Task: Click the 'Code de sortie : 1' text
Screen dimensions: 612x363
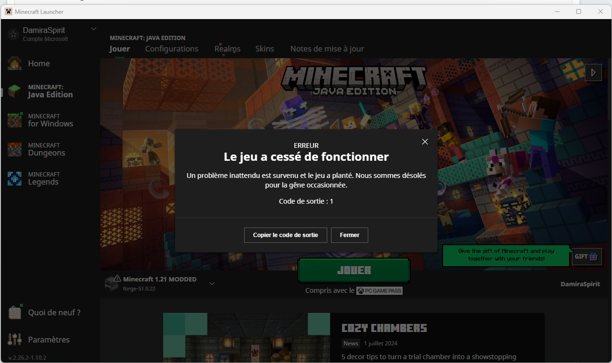Action: 306,201
